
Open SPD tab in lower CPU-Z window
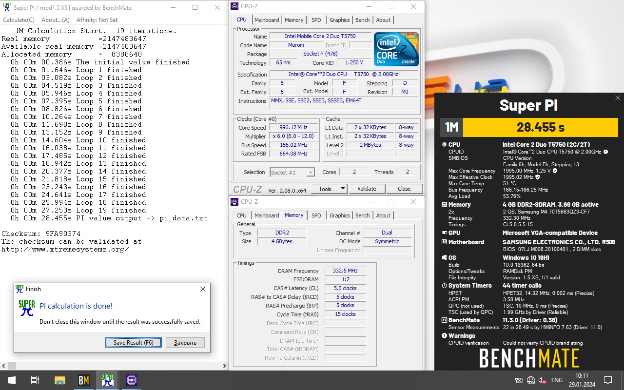point(316,215)
